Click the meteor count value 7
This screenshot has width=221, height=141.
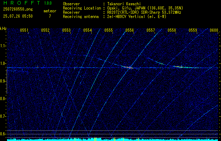pyautogui.click(x=50, y=16)
